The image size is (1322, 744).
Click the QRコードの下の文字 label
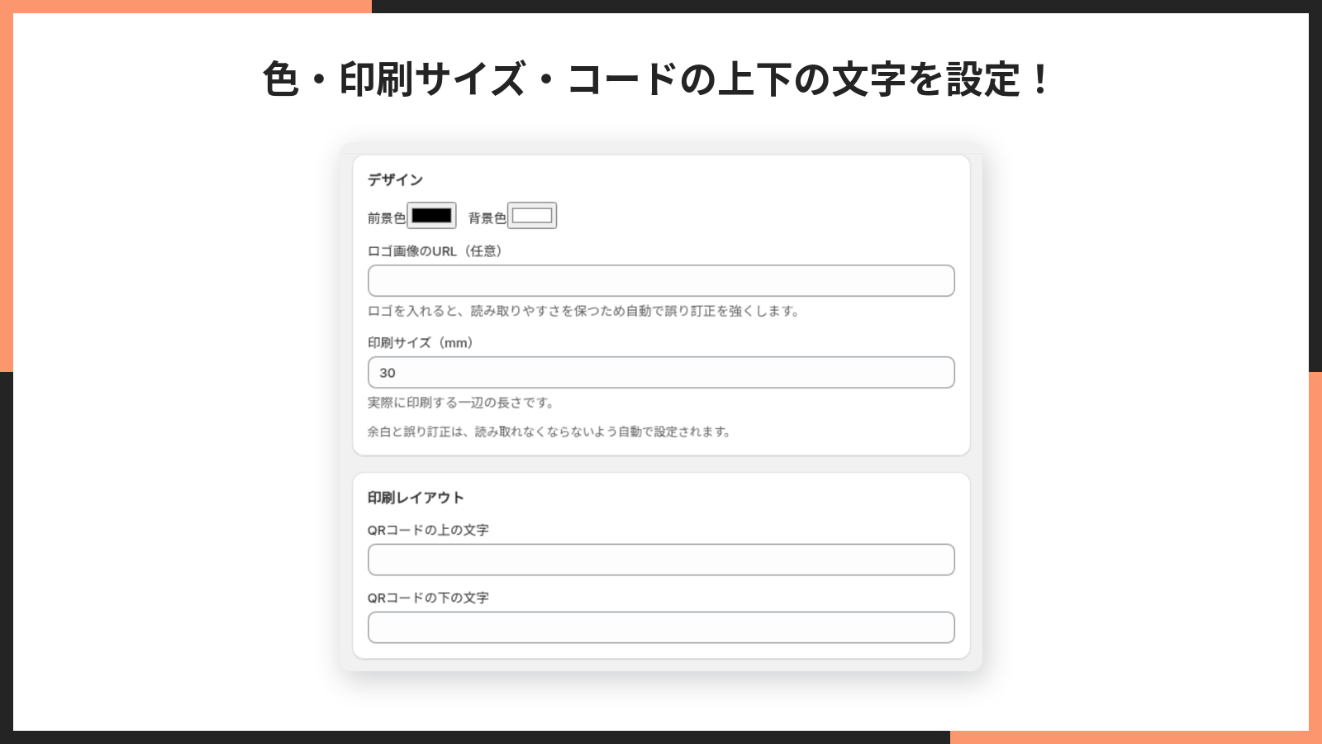(428, 598)
